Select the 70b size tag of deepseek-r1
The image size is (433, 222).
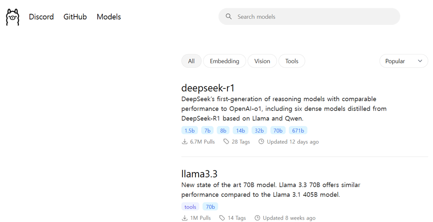tap(278, 130)
